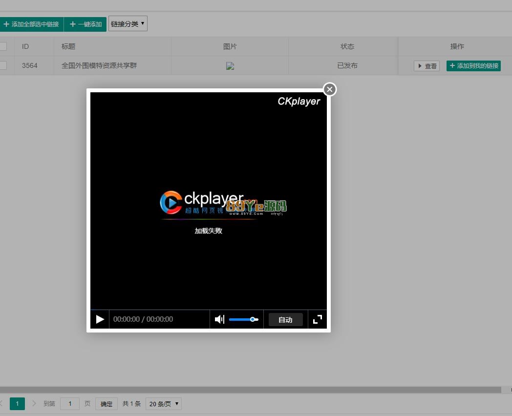Close the CKplayer video popup
Screen dimensions: 512x416
(x=329, y=89)
